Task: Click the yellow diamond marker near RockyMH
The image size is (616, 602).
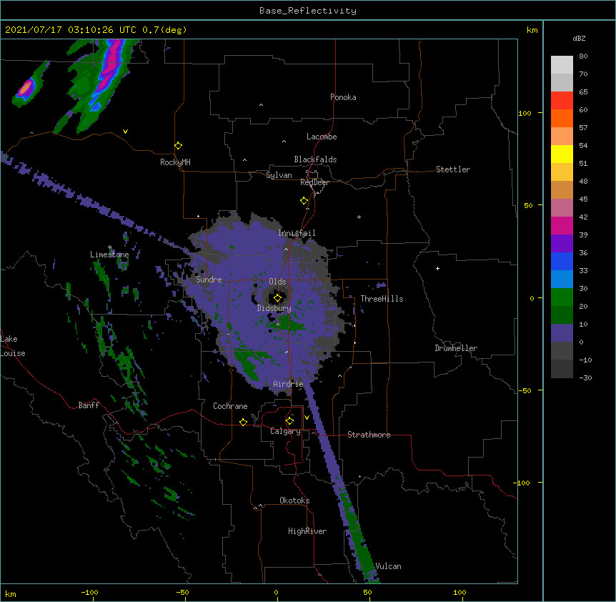Action: [179, 146]
